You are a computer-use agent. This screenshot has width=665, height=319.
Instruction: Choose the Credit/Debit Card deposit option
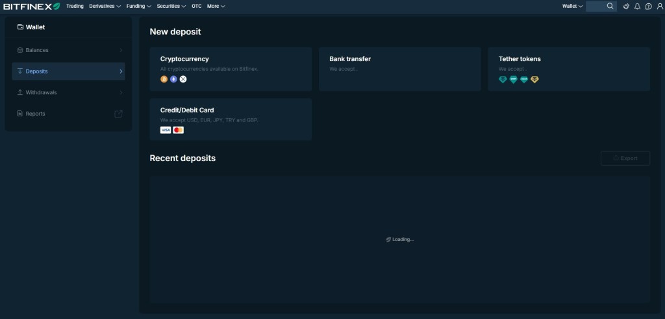231,119
